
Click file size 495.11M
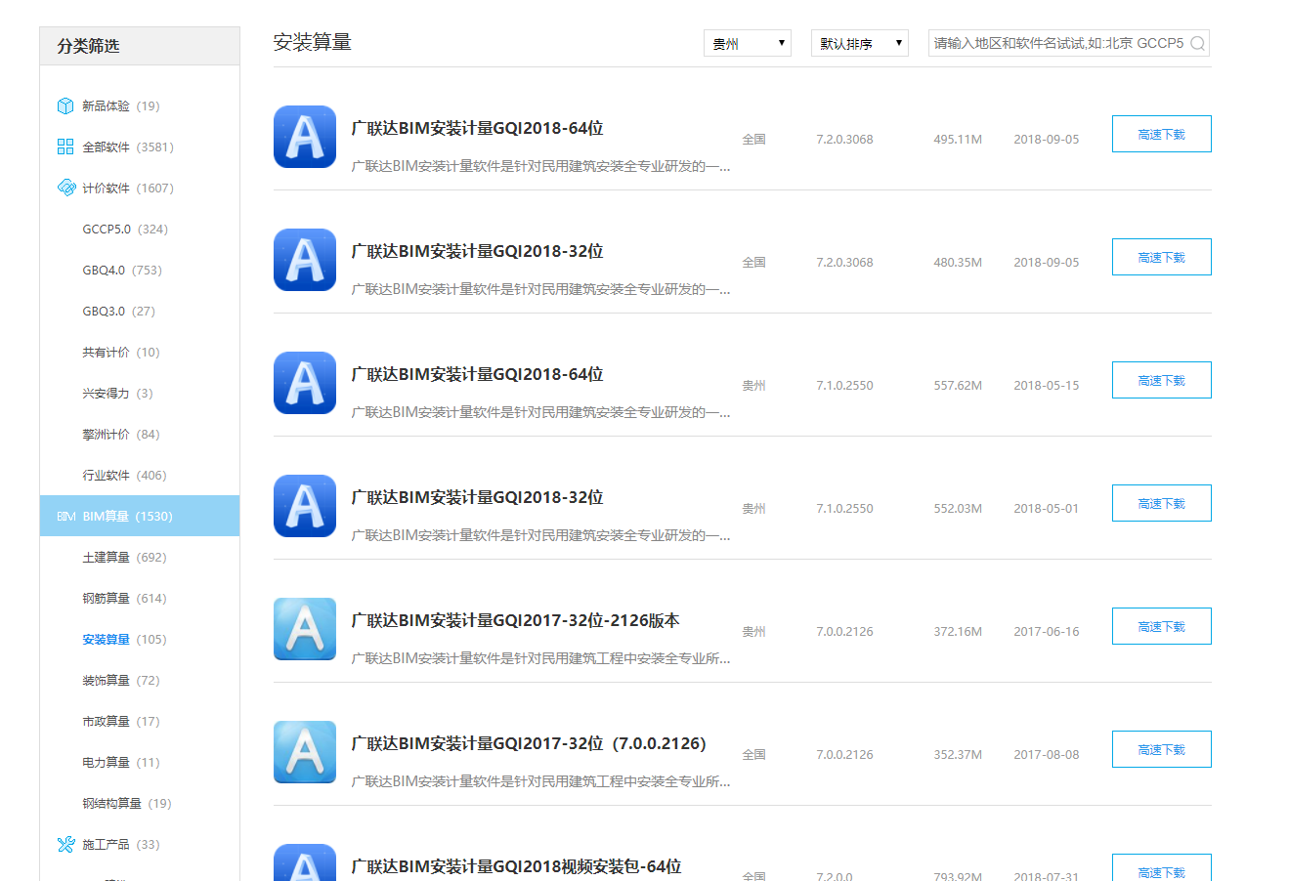pyautogui.click(x=958, y=139)
